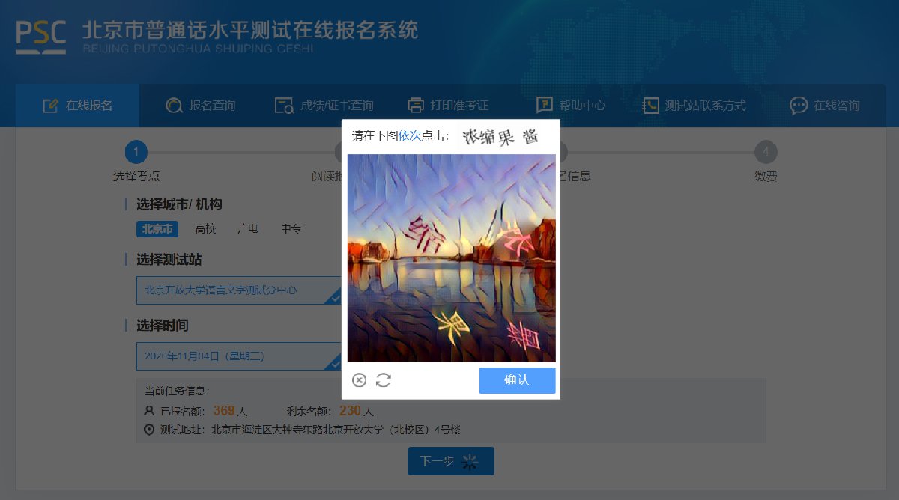Click the 下一步 button

[451, 461]
